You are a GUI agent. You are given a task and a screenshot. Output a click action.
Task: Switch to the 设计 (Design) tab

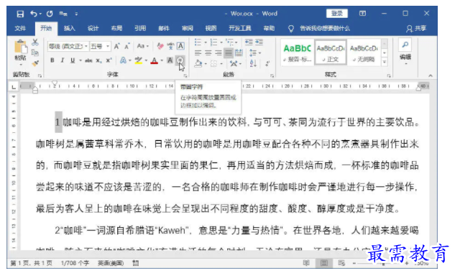coord(93,29)
